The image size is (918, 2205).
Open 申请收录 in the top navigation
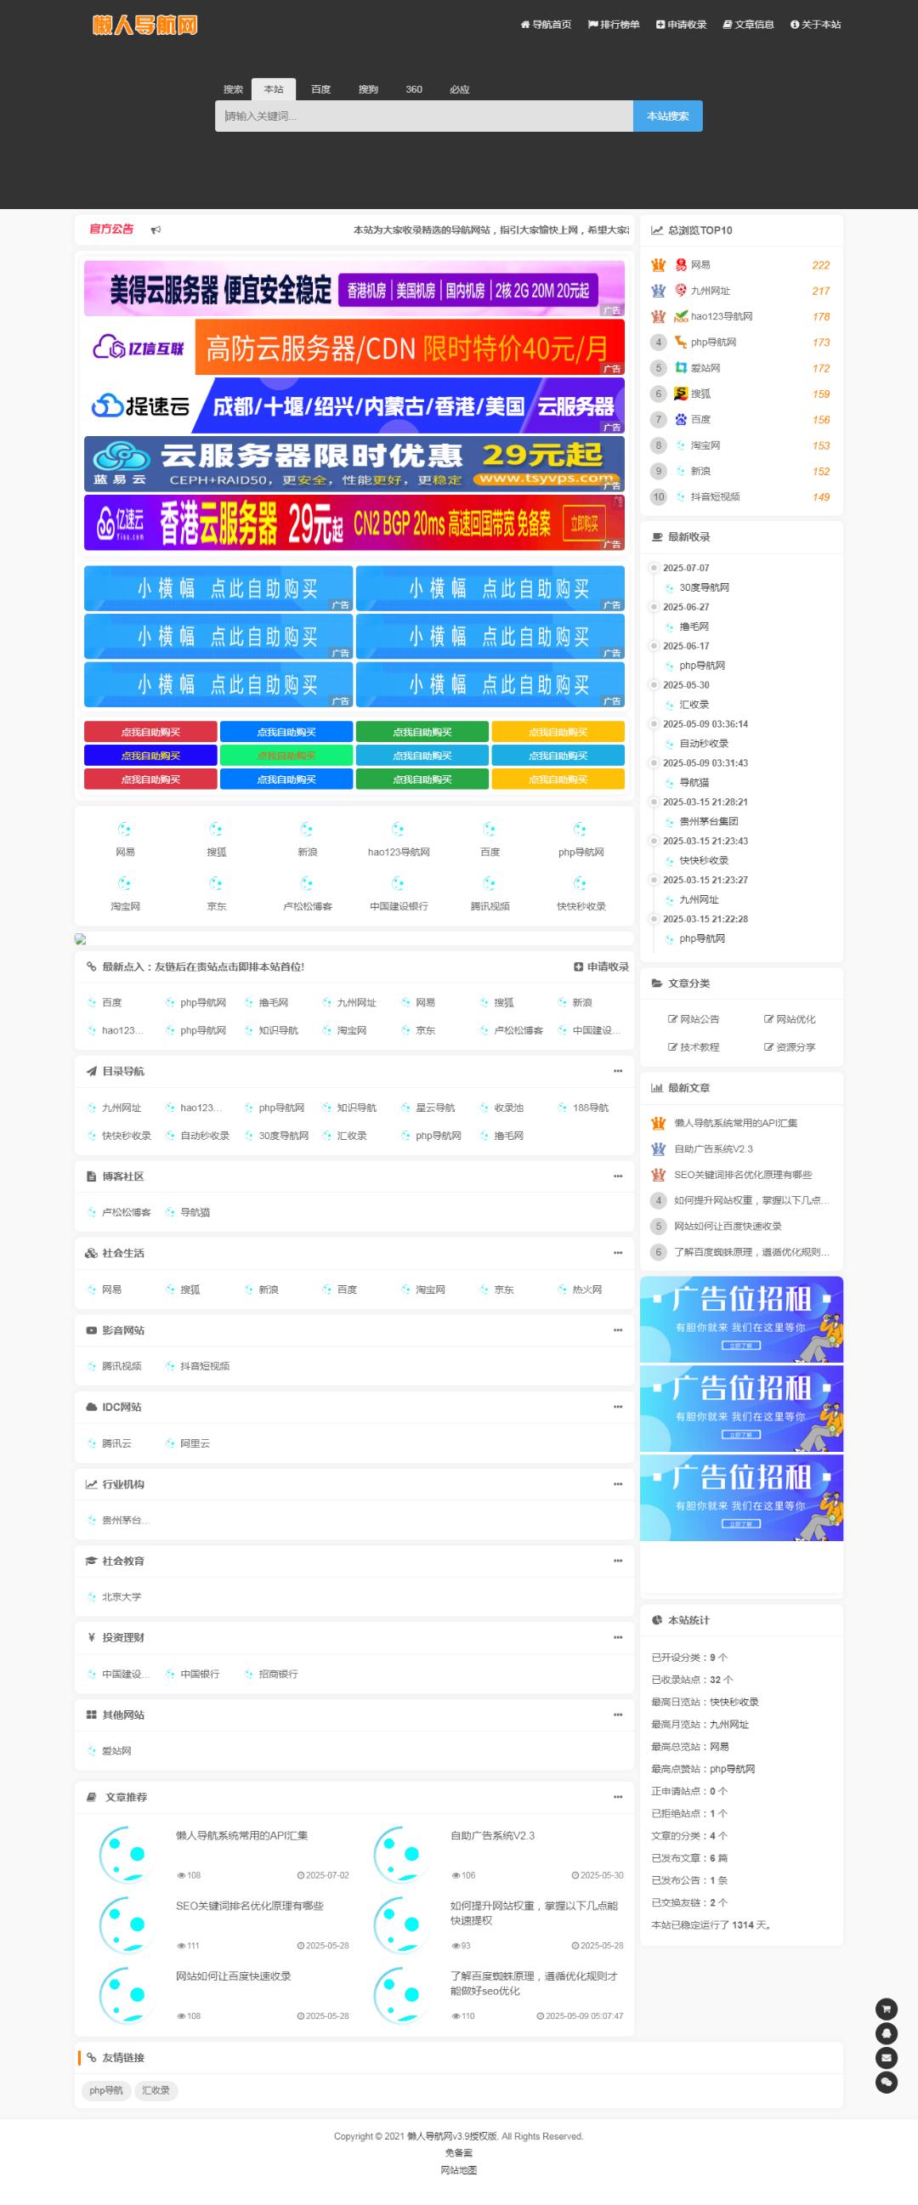(681, 25)
